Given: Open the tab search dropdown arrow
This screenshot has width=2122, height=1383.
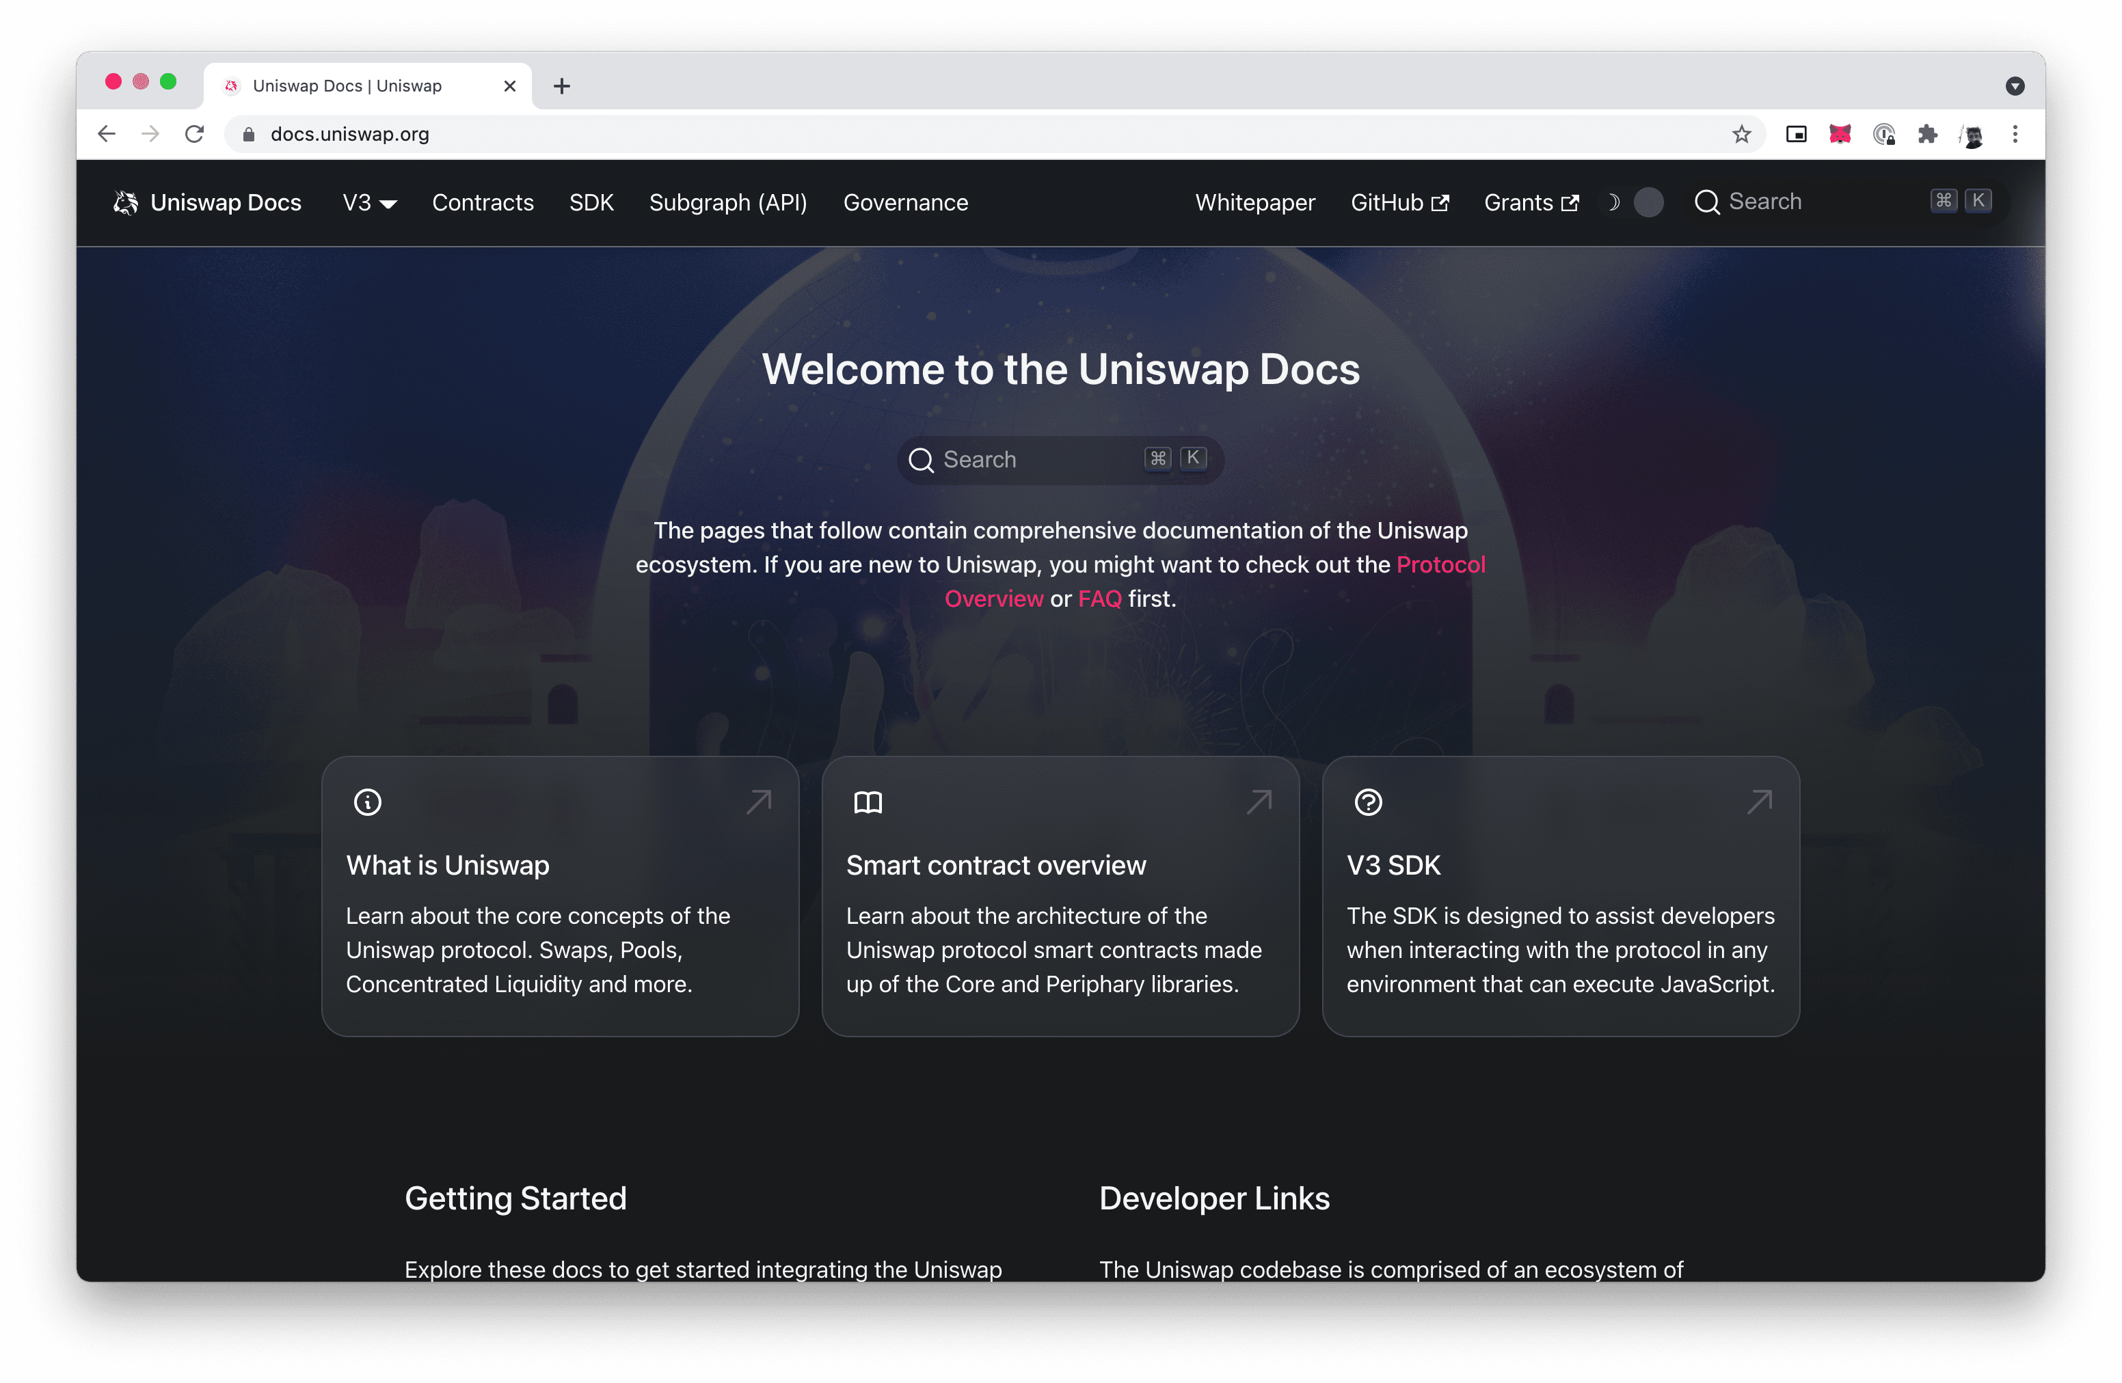Looking at the screenshot, I should (x=2015, y=86).
